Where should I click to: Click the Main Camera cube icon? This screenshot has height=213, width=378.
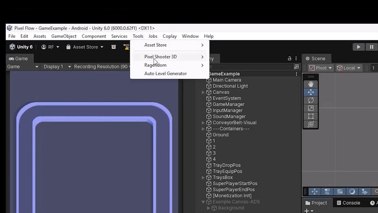[209, 80]
